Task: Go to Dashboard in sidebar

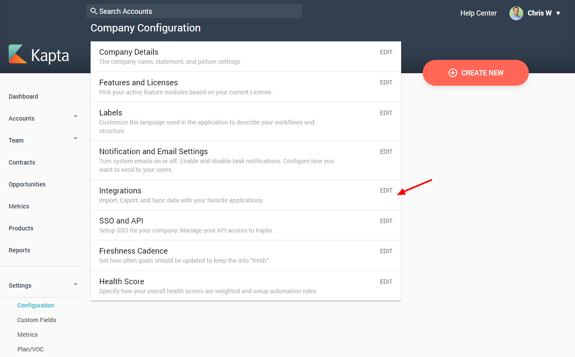Action: click(x=23, y=96)
